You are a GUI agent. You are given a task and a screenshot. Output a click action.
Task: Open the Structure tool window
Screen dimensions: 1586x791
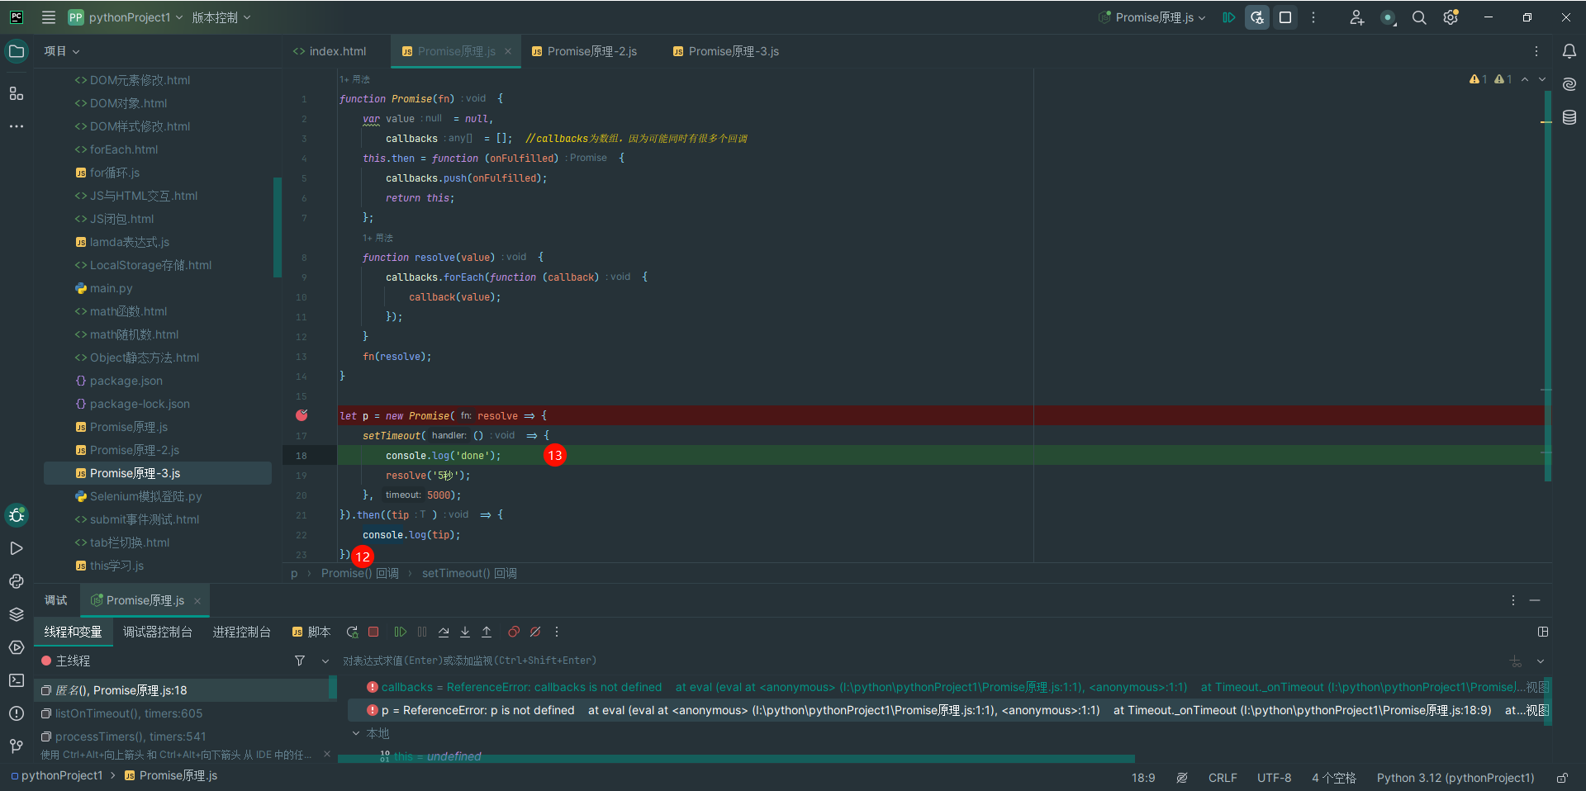17,93
